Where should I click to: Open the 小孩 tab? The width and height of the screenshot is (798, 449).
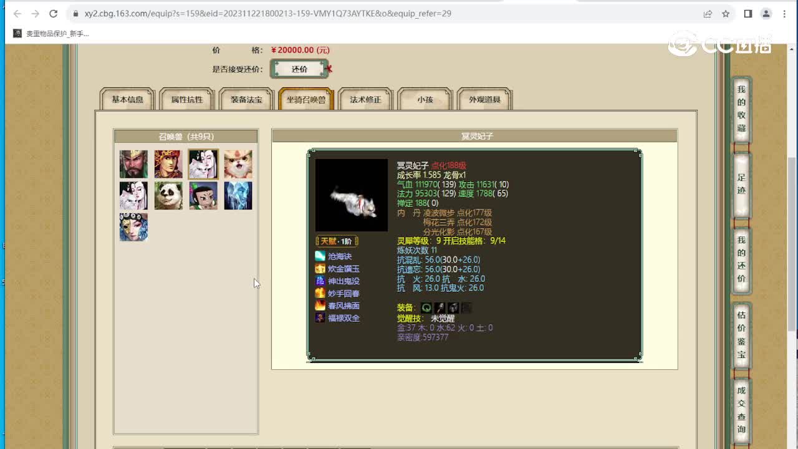425,100
